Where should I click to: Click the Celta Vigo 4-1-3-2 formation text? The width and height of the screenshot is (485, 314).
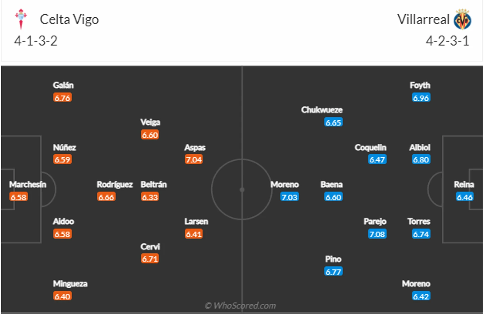[x=36, y=41]
